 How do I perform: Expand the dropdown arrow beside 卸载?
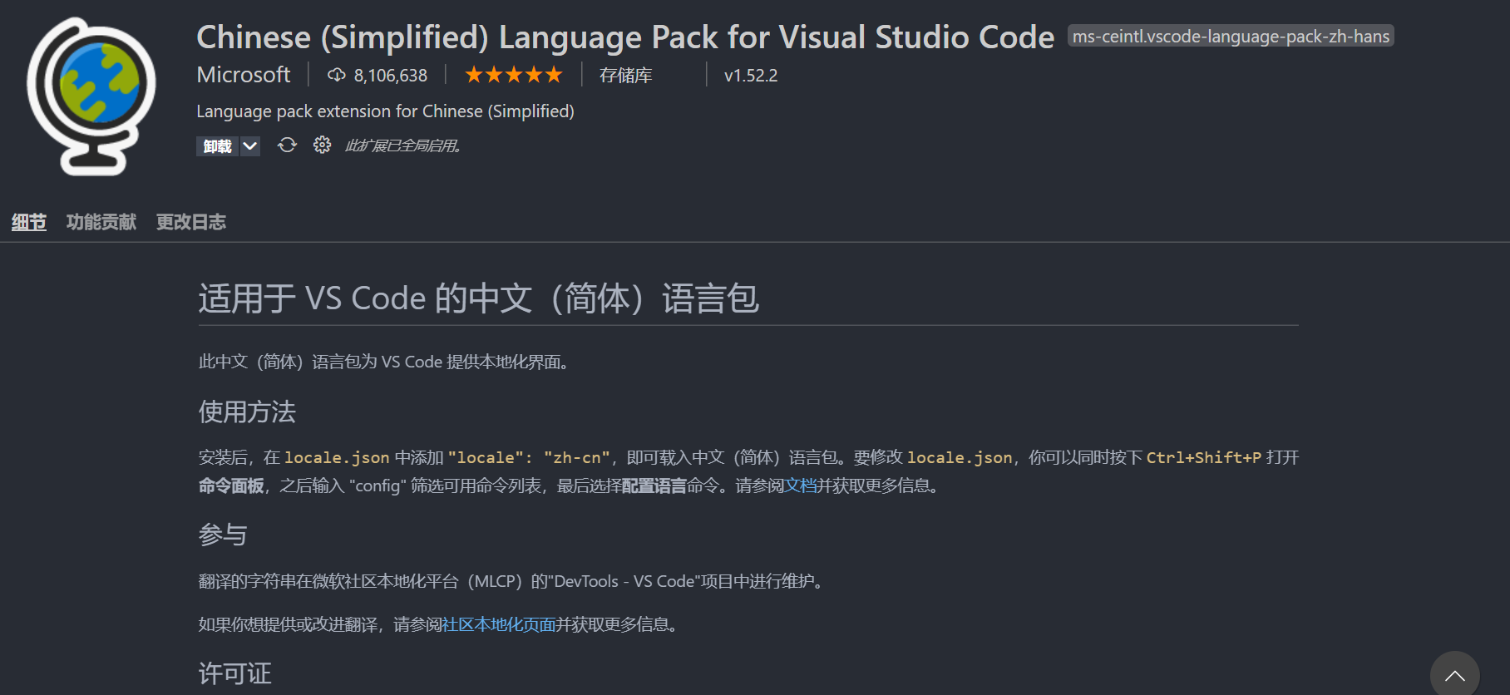250,146
